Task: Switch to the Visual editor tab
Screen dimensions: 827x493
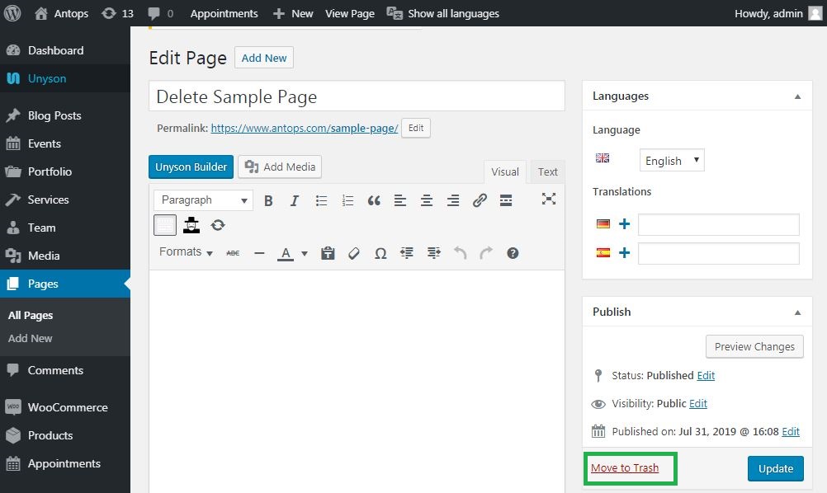Action: coord(505,172)
